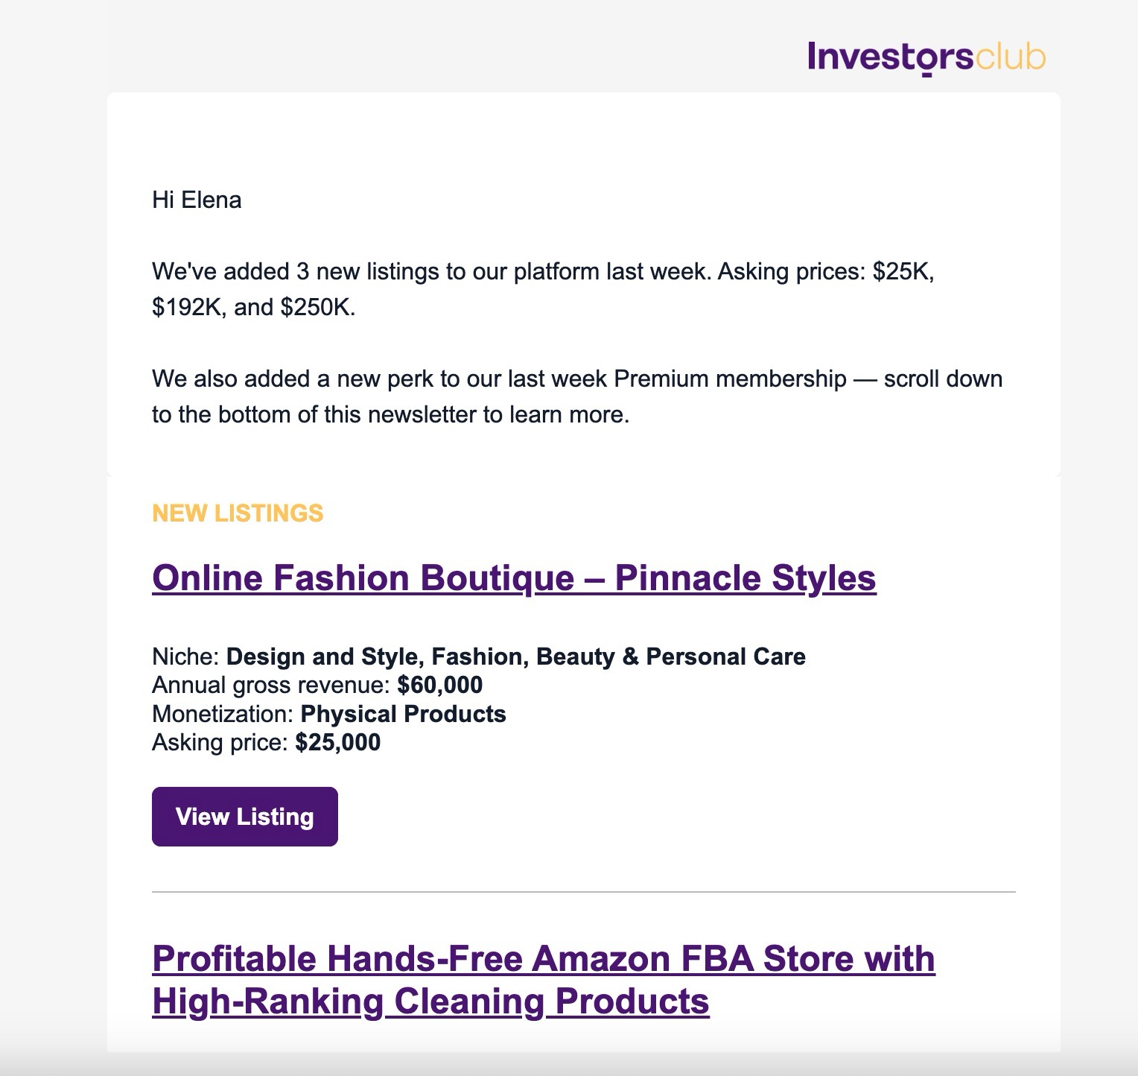Click the yellow "club" part of the logo
This screenshot has width=1138, height=1076.
[1010, 57]
